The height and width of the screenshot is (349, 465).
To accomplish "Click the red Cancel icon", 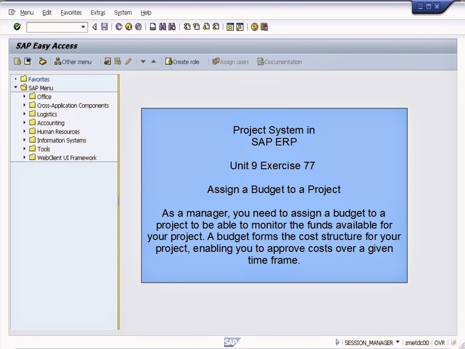I will 138,27.
